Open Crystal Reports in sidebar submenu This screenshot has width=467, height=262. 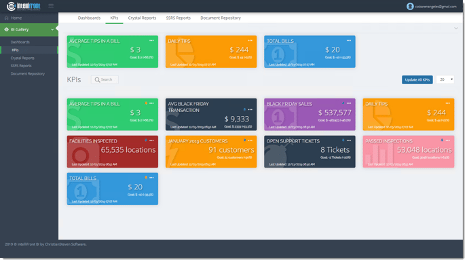coord(22,58)
